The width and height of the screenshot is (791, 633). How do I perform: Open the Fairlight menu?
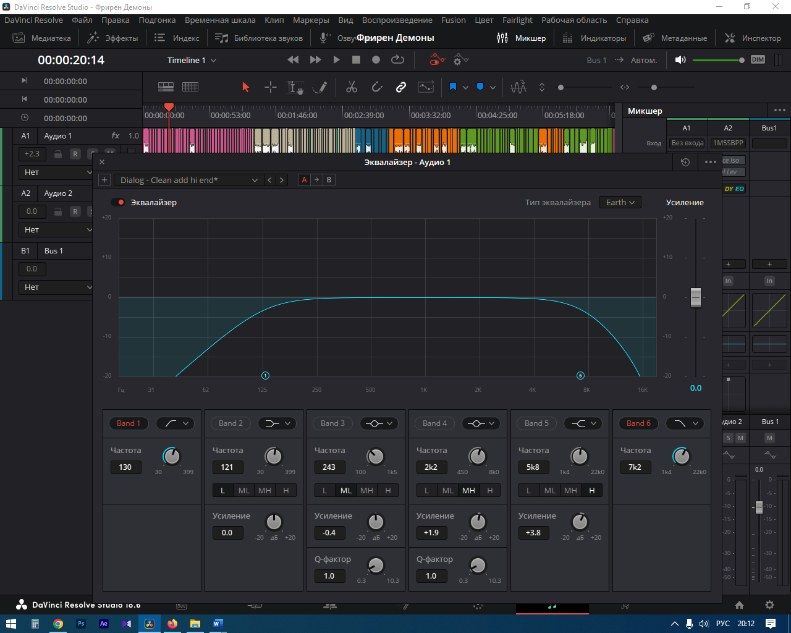(517, 20)
